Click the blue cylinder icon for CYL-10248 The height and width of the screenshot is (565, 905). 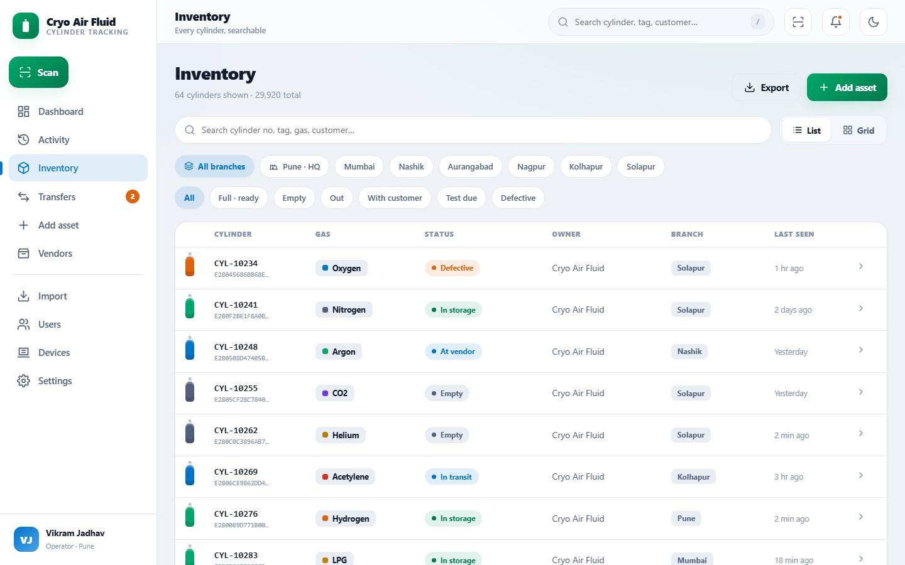tap(190, 348)
